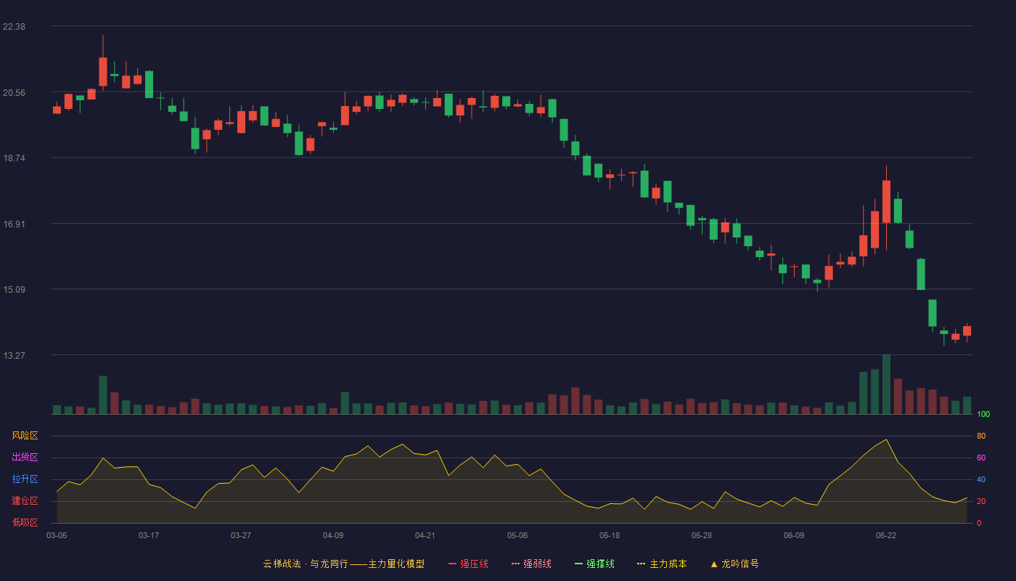Click the yellow dashed 主力成本 marker icon
Image resolution: width=1016 pixels, height=581 pixels.
point(642,564)
